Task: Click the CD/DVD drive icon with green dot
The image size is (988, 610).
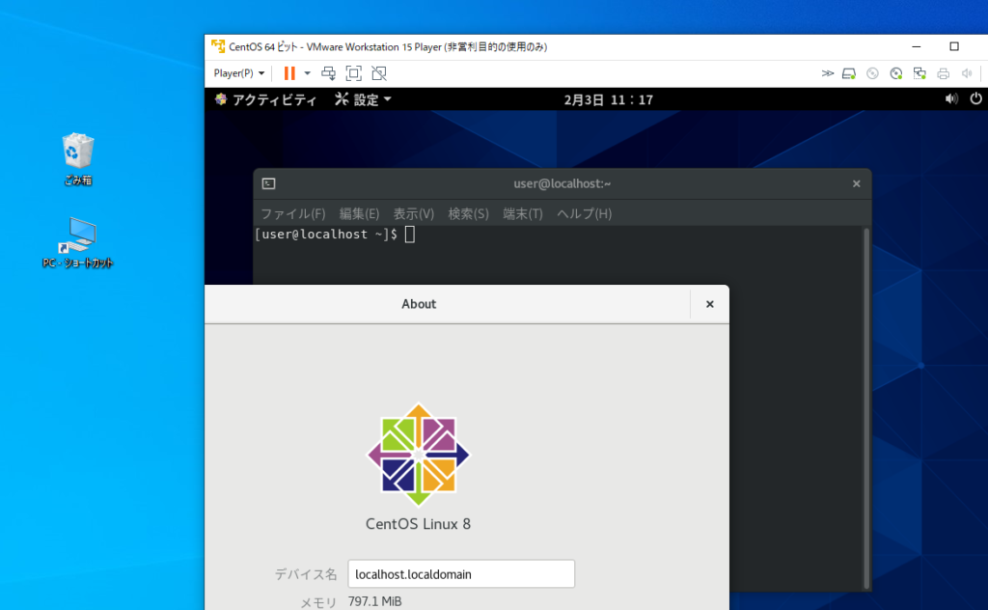Action: pyautogui.click(x=896, y=73)
